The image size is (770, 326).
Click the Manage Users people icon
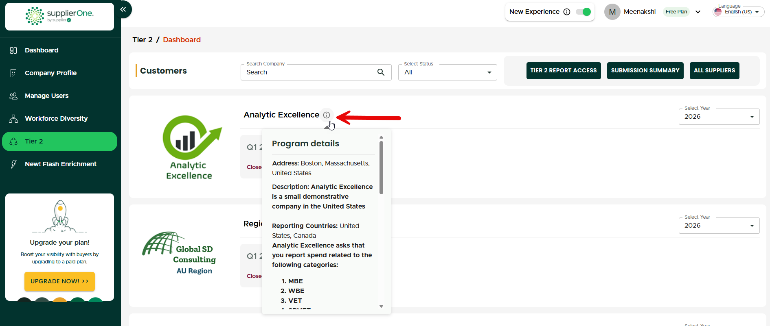(13, 96)
